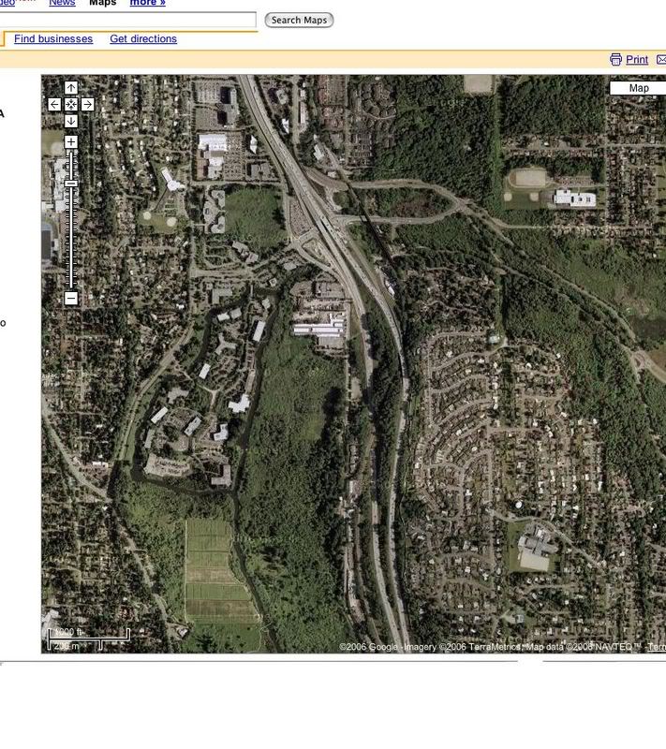Focus the maps search text field
666x749 pixels.
coord(127,20)
